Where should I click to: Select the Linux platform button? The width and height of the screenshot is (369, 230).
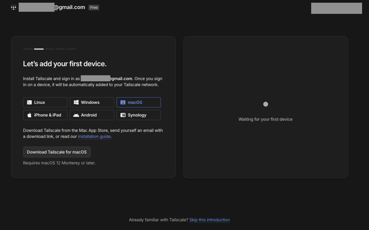click(45, 102)
